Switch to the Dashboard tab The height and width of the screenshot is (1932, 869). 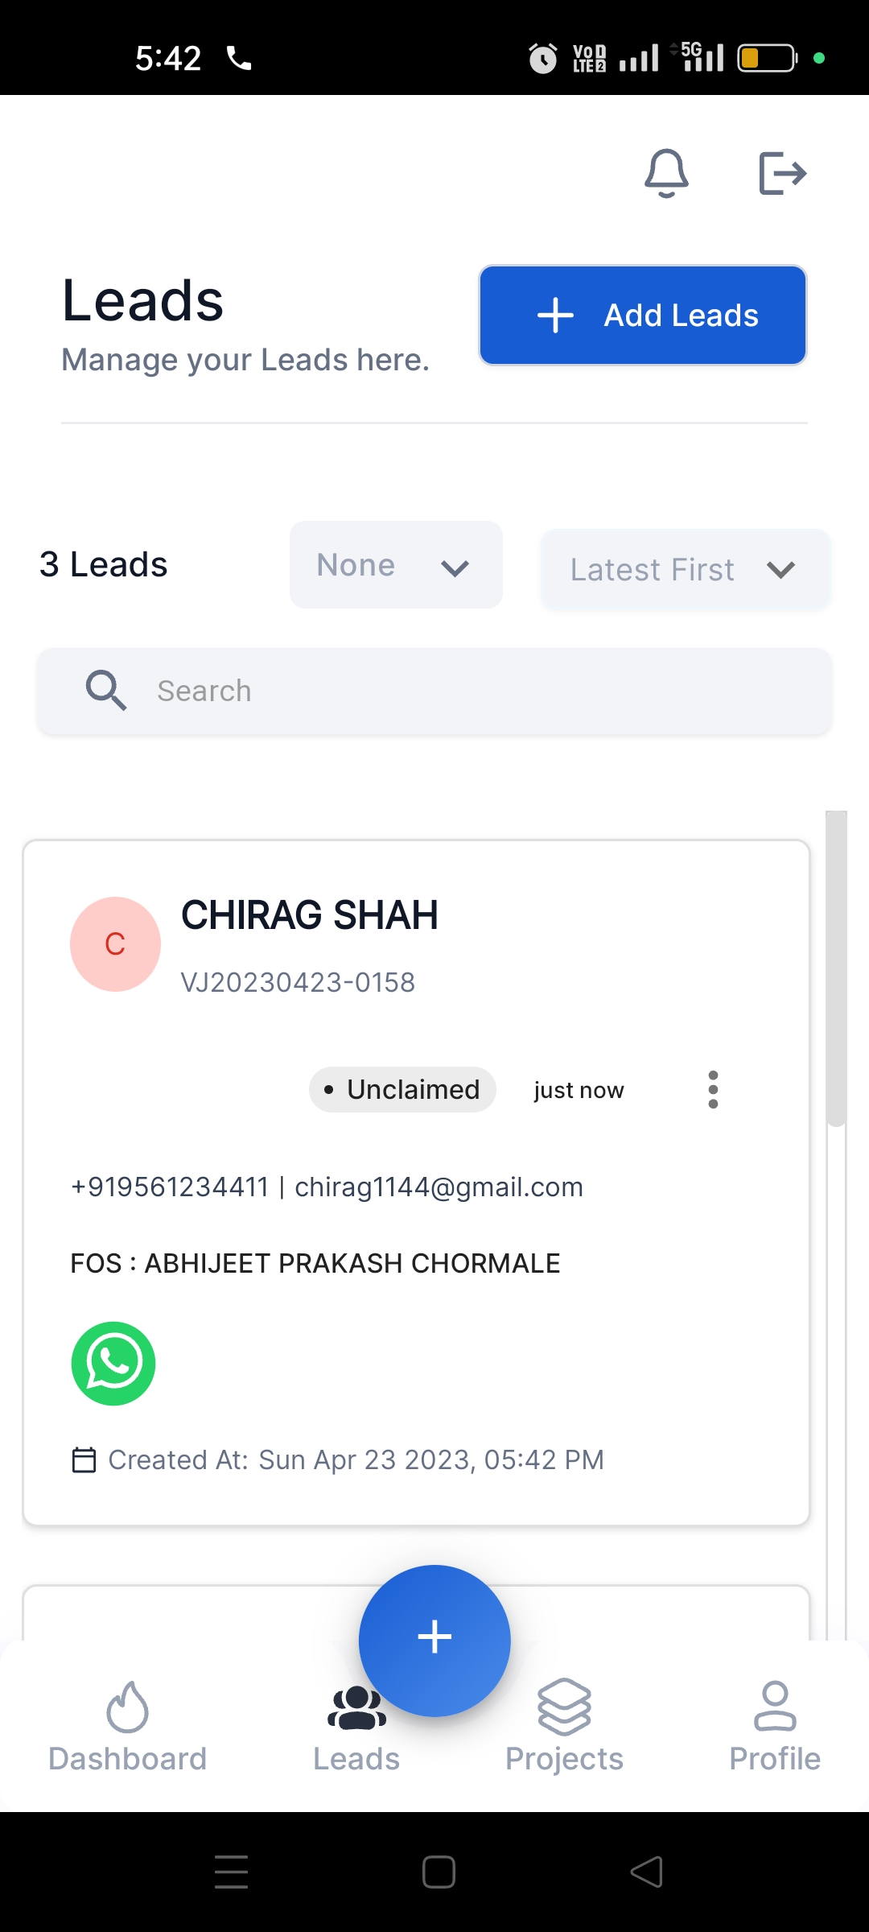[128, 1727]
